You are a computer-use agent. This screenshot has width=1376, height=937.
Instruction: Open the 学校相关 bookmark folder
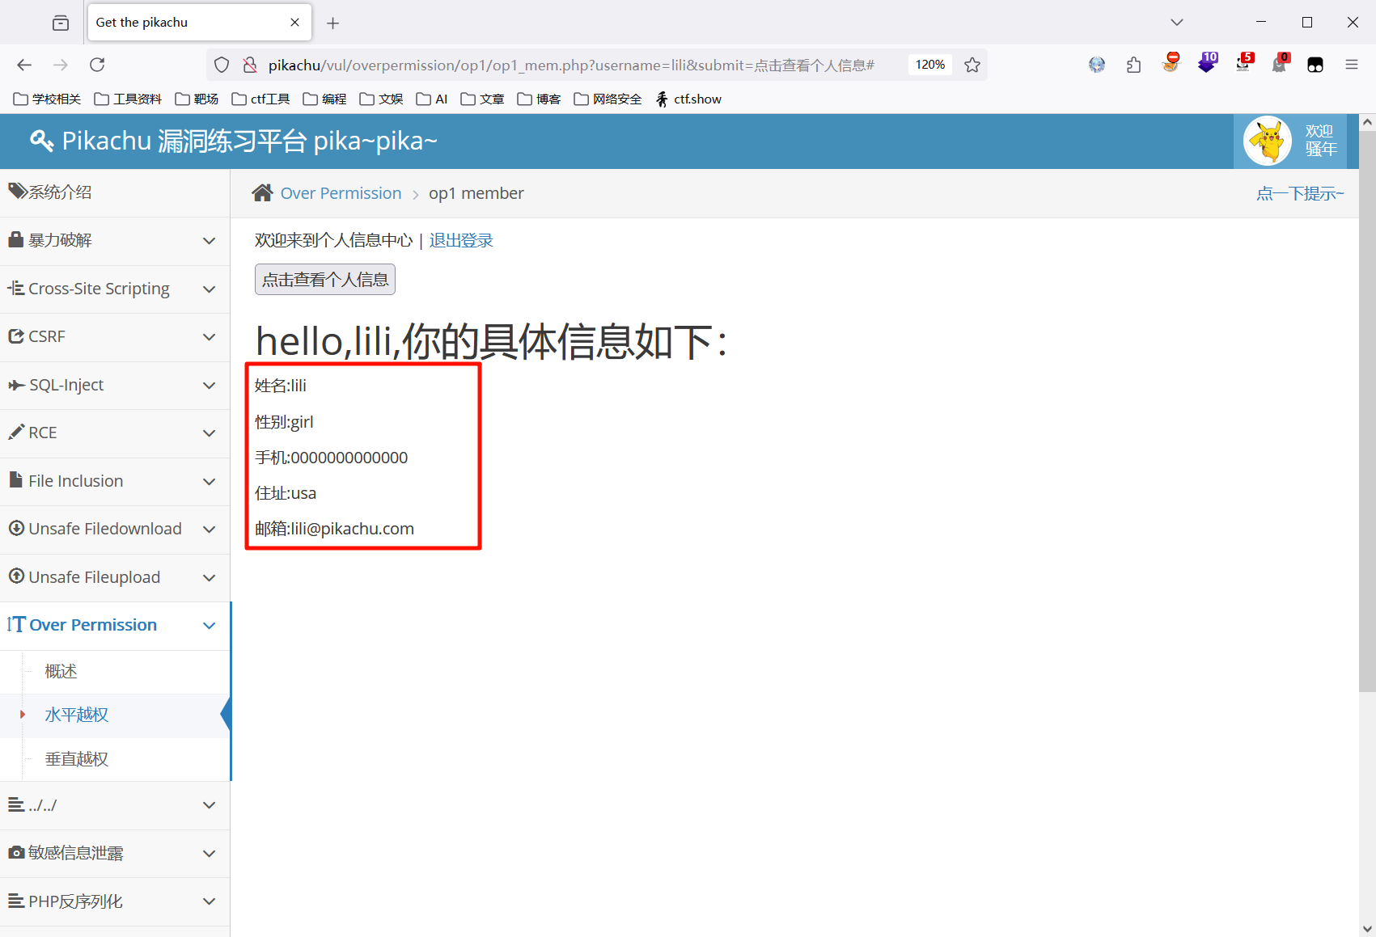click(47, 99)
